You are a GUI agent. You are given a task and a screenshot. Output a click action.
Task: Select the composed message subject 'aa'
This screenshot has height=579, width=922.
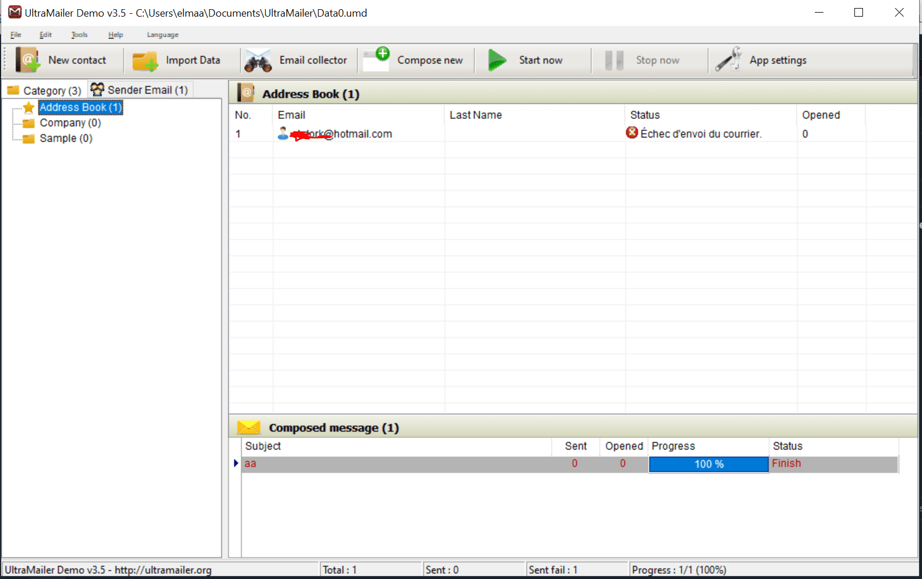(250, 463)
